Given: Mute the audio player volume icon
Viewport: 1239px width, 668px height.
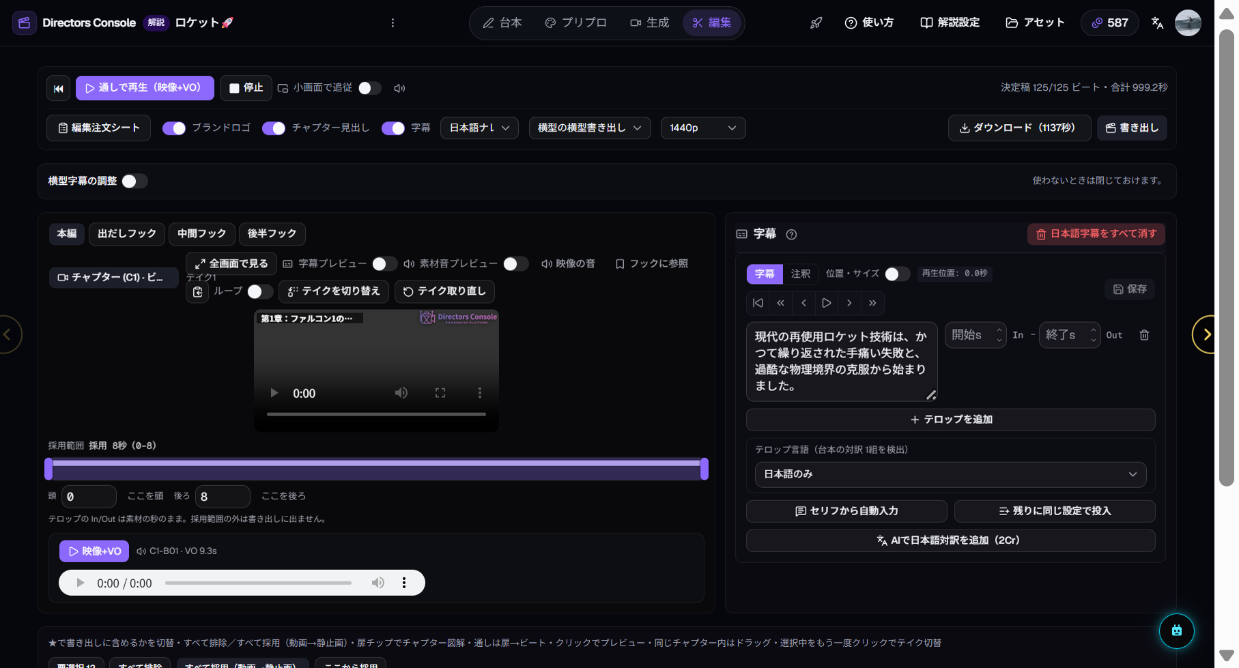Looking at the screenshot, I should [x=378, y=583].
